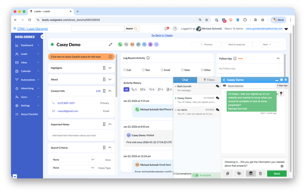Click the orange email icon in lead header
This screenshot has height=193, width=306.
(x=132, y=44)
